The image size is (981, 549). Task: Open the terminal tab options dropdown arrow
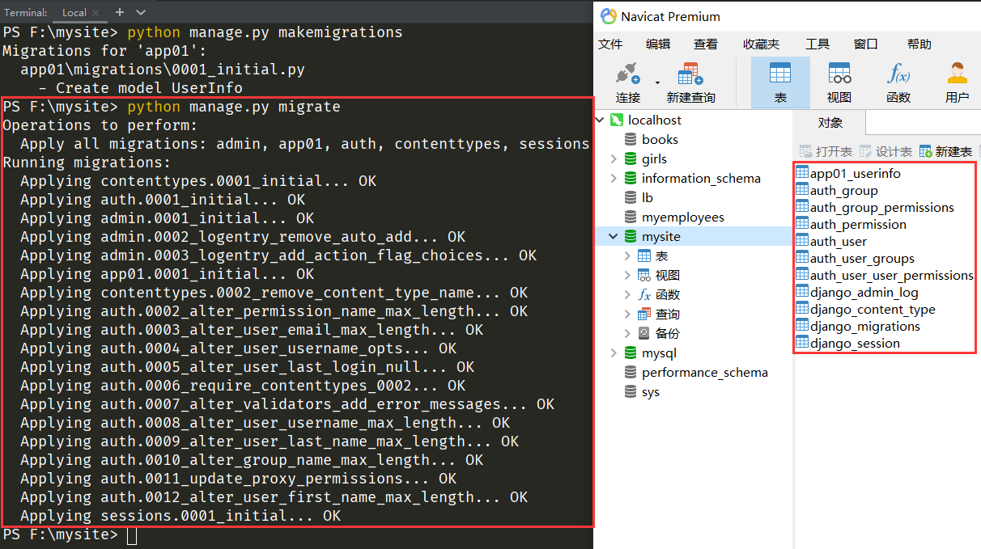(x=141, y=12)
